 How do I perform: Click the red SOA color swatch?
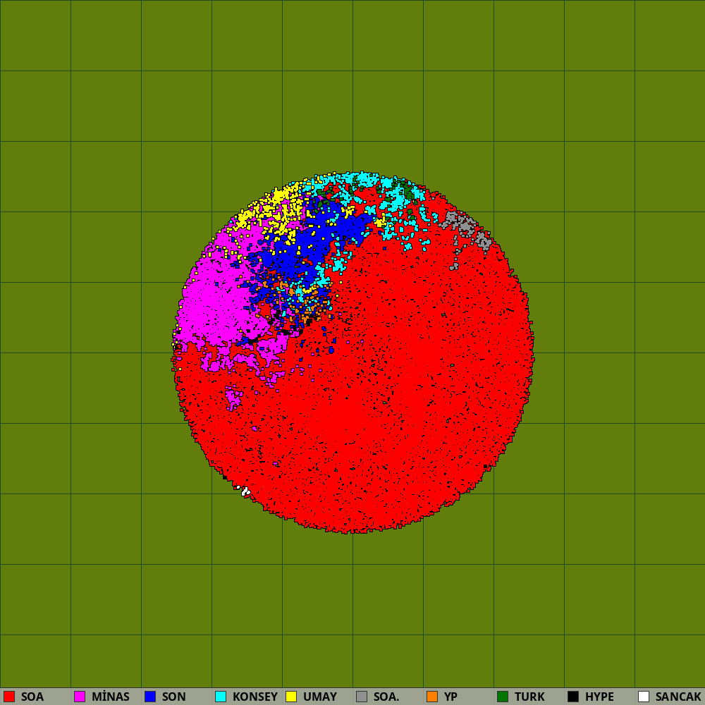coord(9,697)
